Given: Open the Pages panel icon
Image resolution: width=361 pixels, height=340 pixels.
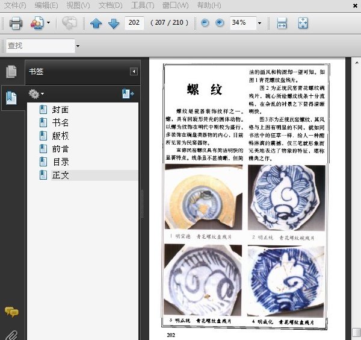Looking at the screenshot, I should [11, 72].
